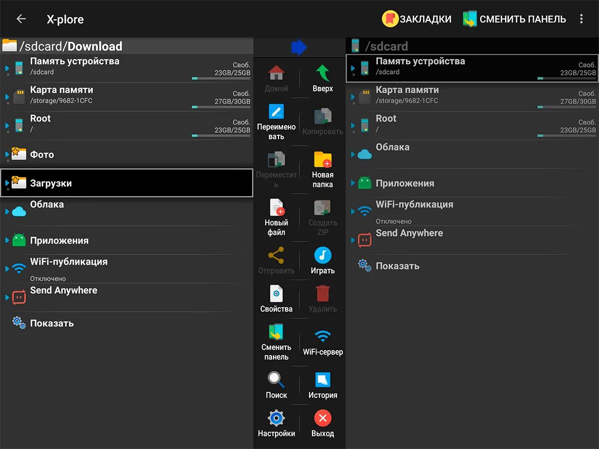Open WiFi-публикация in right panel

point(472,212)
